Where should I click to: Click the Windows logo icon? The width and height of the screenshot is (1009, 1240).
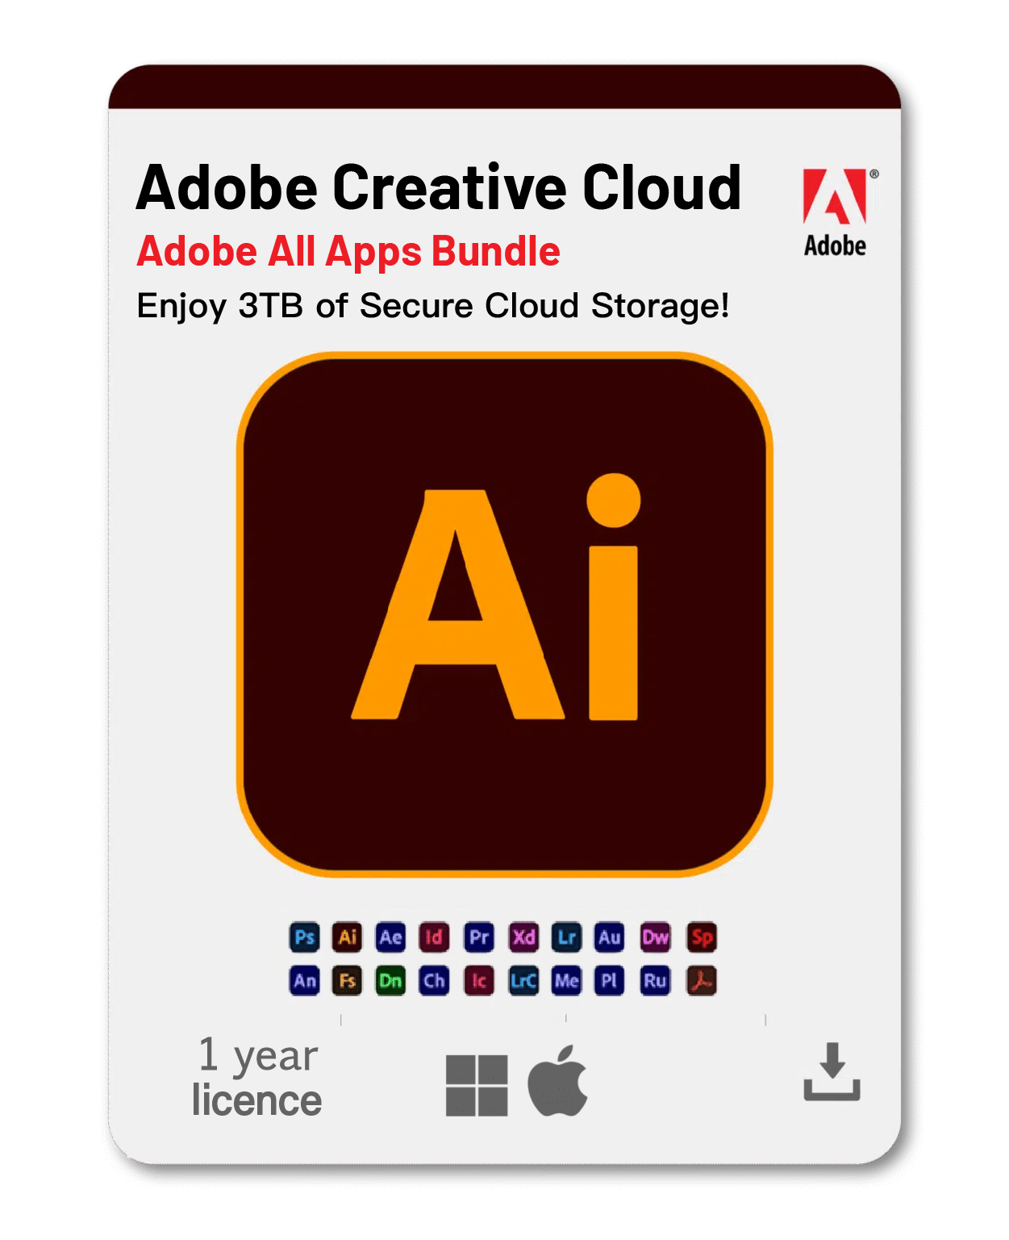(477, 1086)
